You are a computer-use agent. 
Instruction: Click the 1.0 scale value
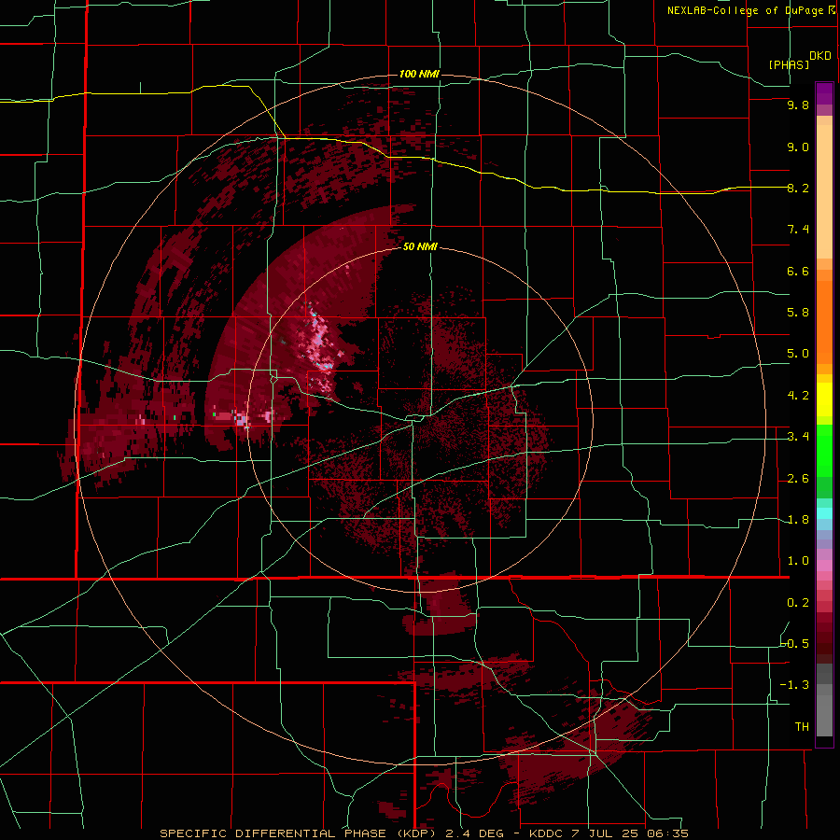798,561
